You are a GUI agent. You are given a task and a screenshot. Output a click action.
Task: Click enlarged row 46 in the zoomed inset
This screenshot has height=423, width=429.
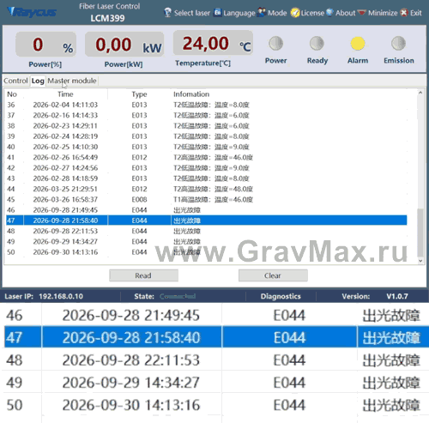(215, 315)
